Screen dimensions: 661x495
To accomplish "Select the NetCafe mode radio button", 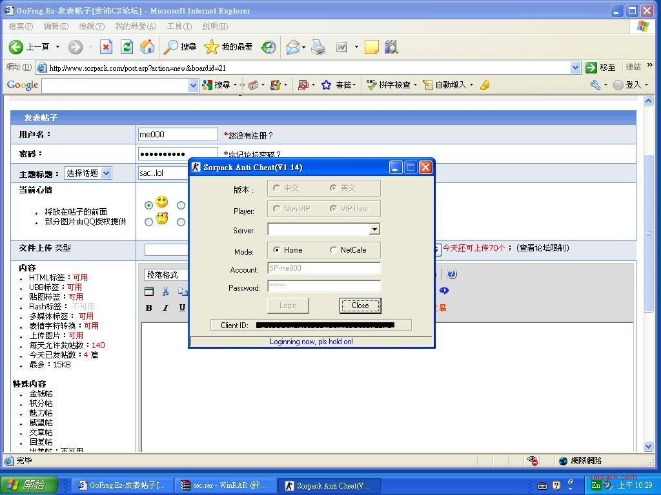I will (334, 250).
